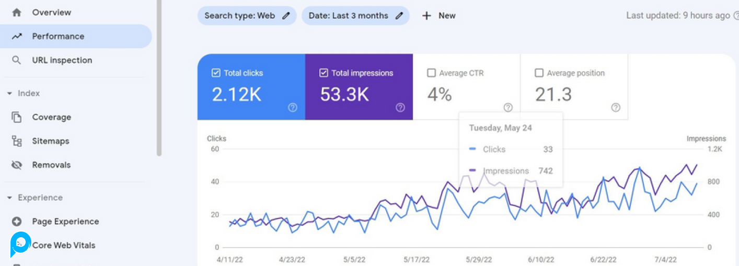Click the 5/17/22 date label on chart axis
The height and width of the screenshot is (266, 739).
point(417,260)
